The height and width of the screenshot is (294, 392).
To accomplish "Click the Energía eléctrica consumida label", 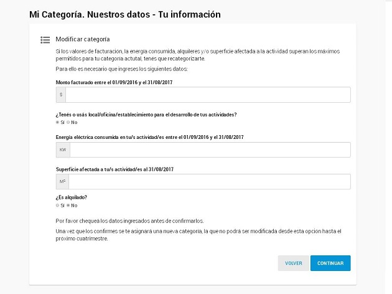I will (x=149, y=137).
